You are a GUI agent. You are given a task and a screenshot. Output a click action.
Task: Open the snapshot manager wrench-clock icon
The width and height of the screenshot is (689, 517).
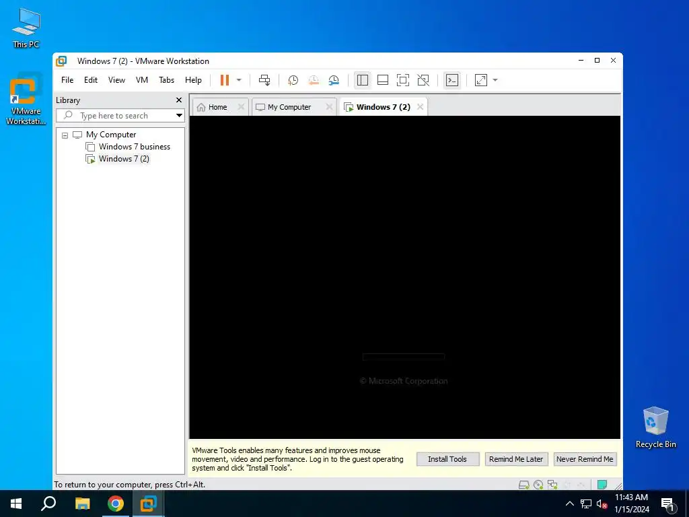pyautogui.click(x=334, y=80)
